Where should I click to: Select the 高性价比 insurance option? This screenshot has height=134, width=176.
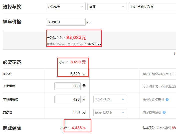point(163,128)
